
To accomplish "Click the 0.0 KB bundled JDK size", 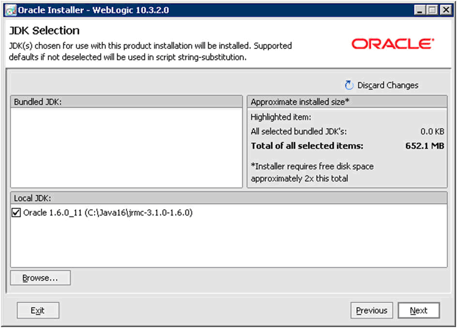I will tap(432, 132).
